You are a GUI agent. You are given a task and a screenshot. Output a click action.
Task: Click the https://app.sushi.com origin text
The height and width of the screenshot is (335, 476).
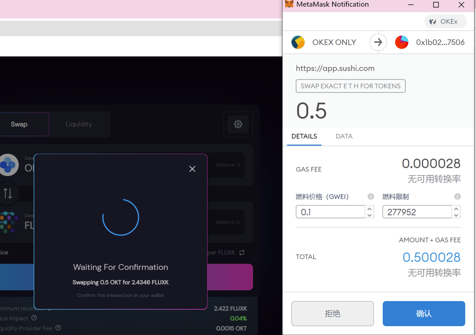pos(335,68)
